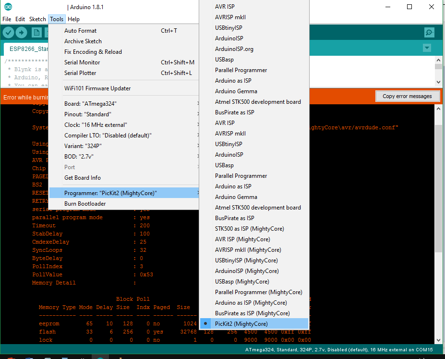Click Copy error messages button
Image resolution: width=445 pixels, height=359 pixels.
407,96
